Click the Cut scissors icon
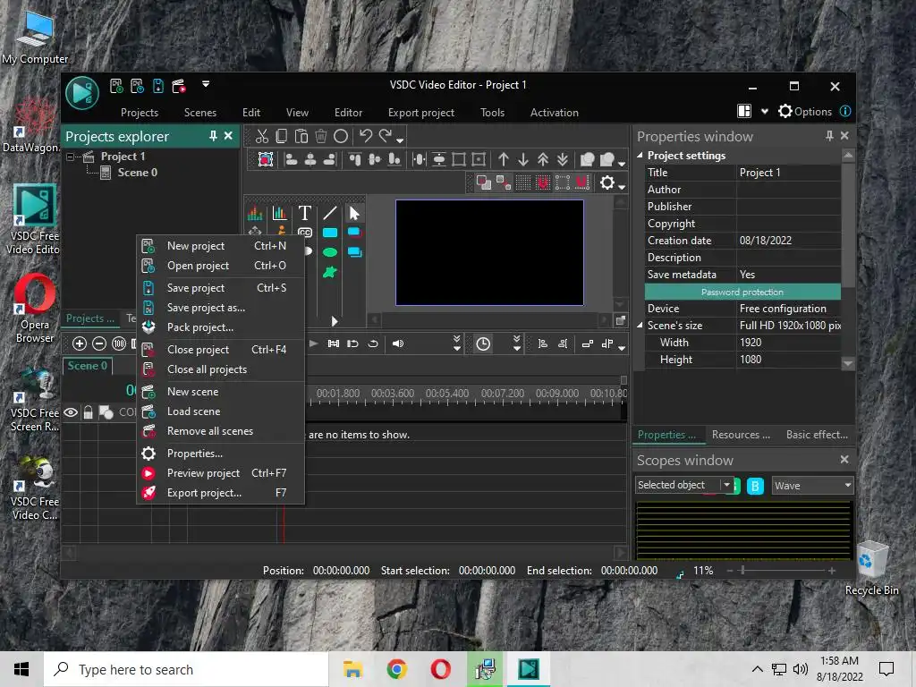This screenshot has height=687, width=916. (x=261, y=136)
